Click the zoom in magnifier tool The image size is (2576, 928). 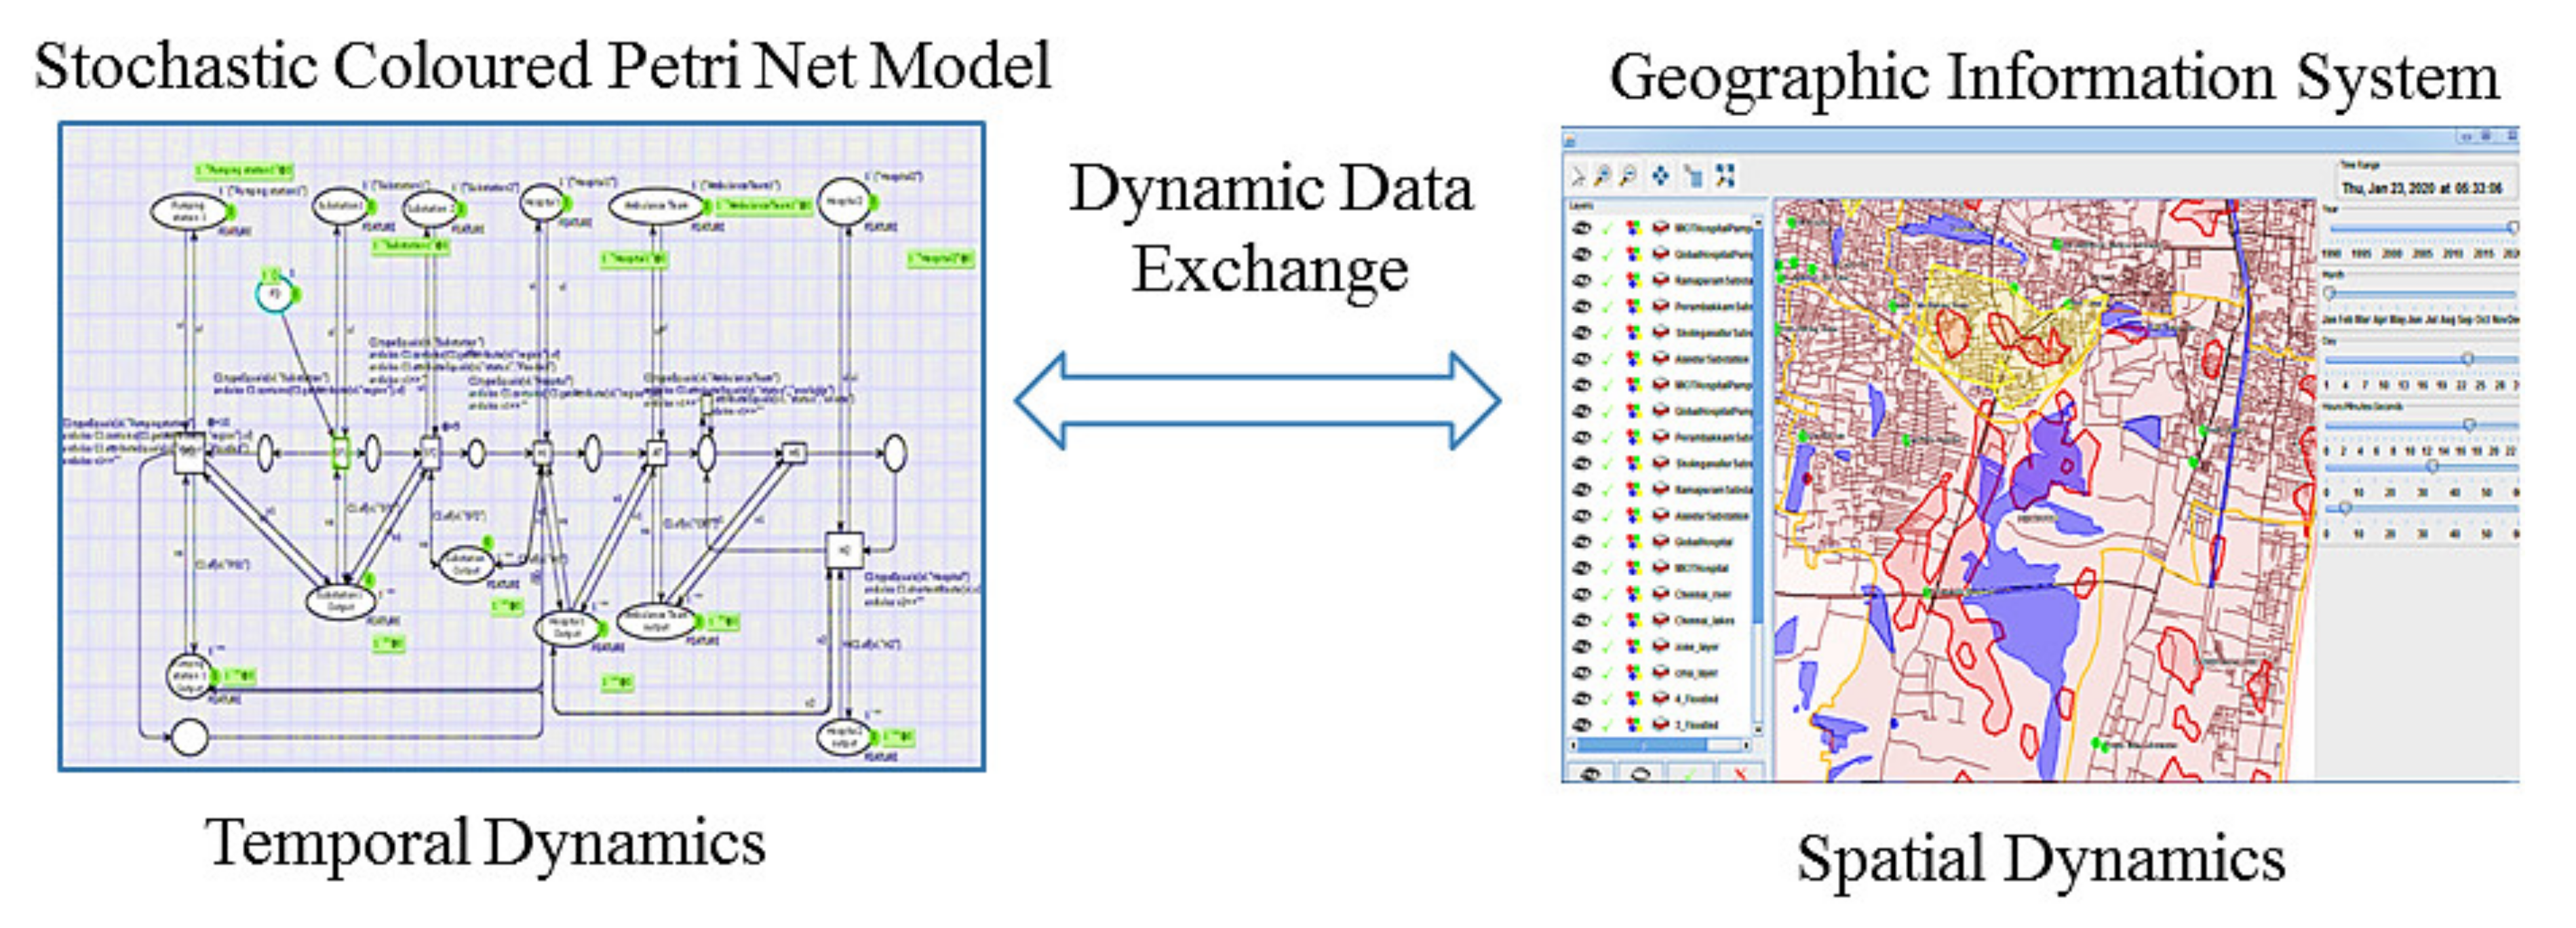click(x=1603, y=176)
